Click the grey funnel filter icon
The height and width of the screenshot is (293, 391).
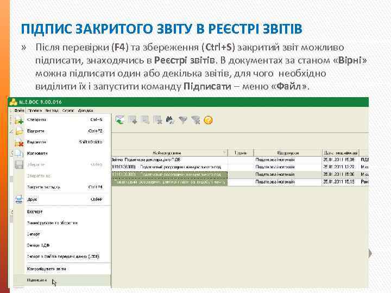coord(183,120)
